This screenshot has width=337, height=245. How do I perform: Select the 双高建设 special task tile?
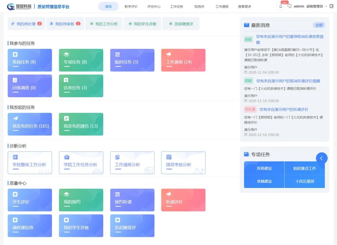(264, 168)
